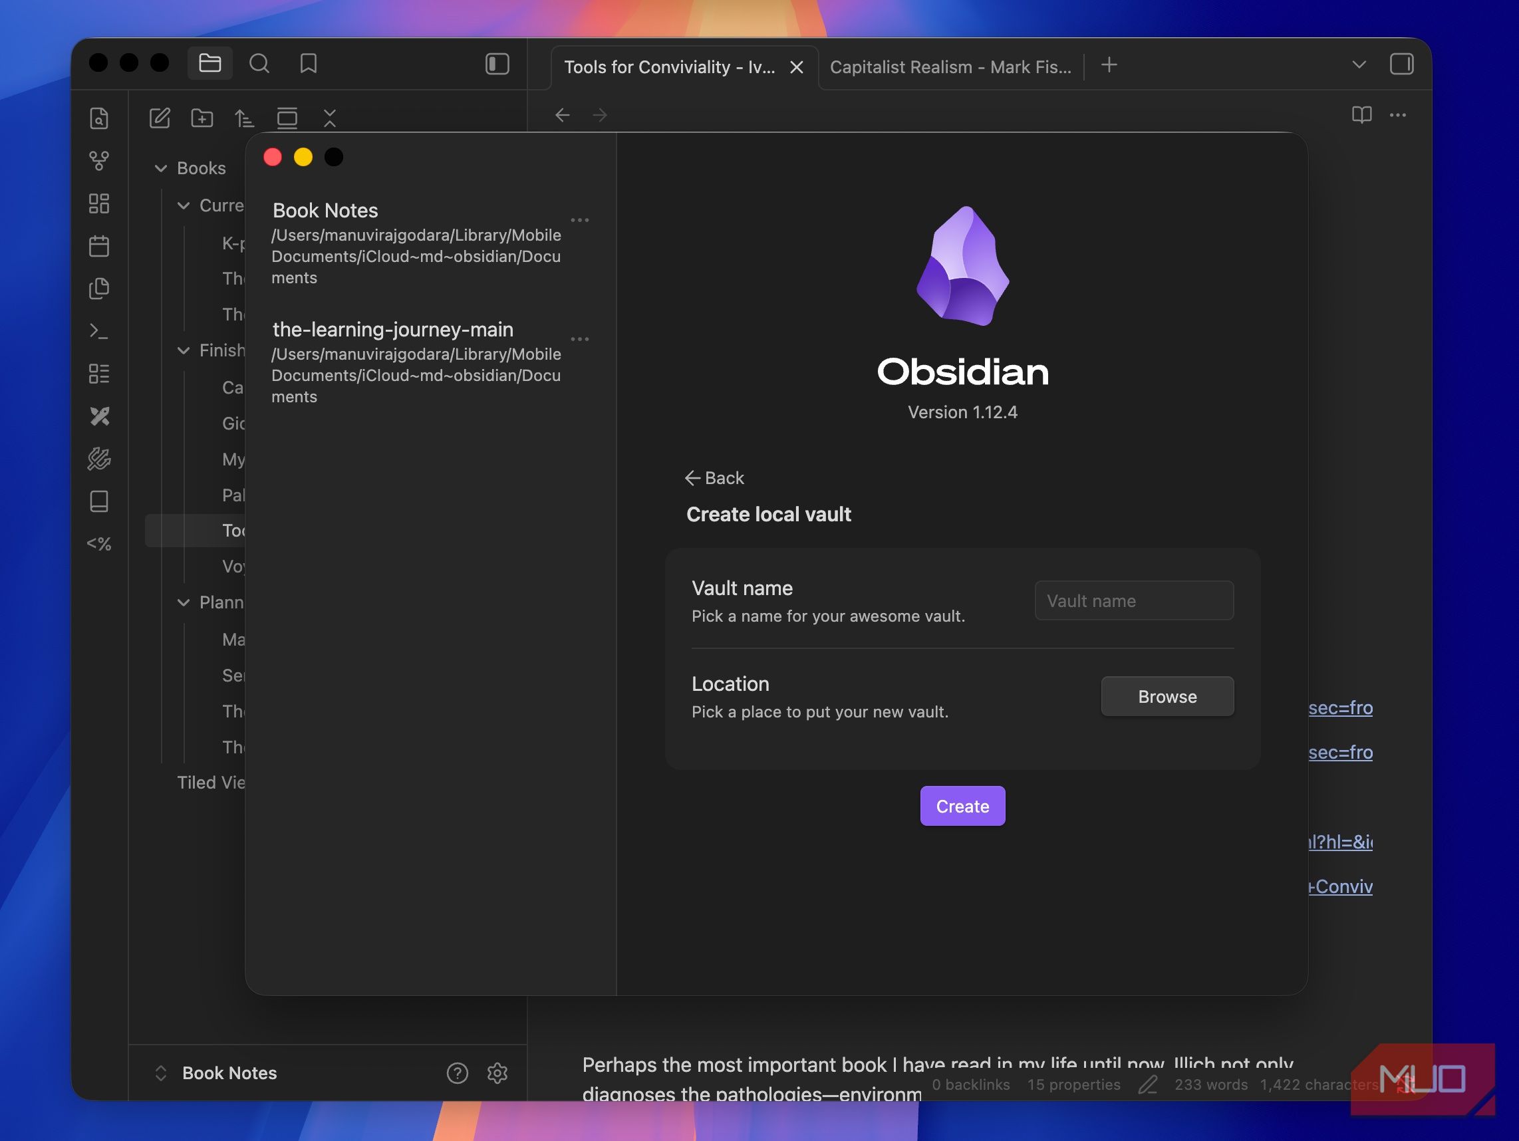Open the bookmarks panel icon

(309, 64)
